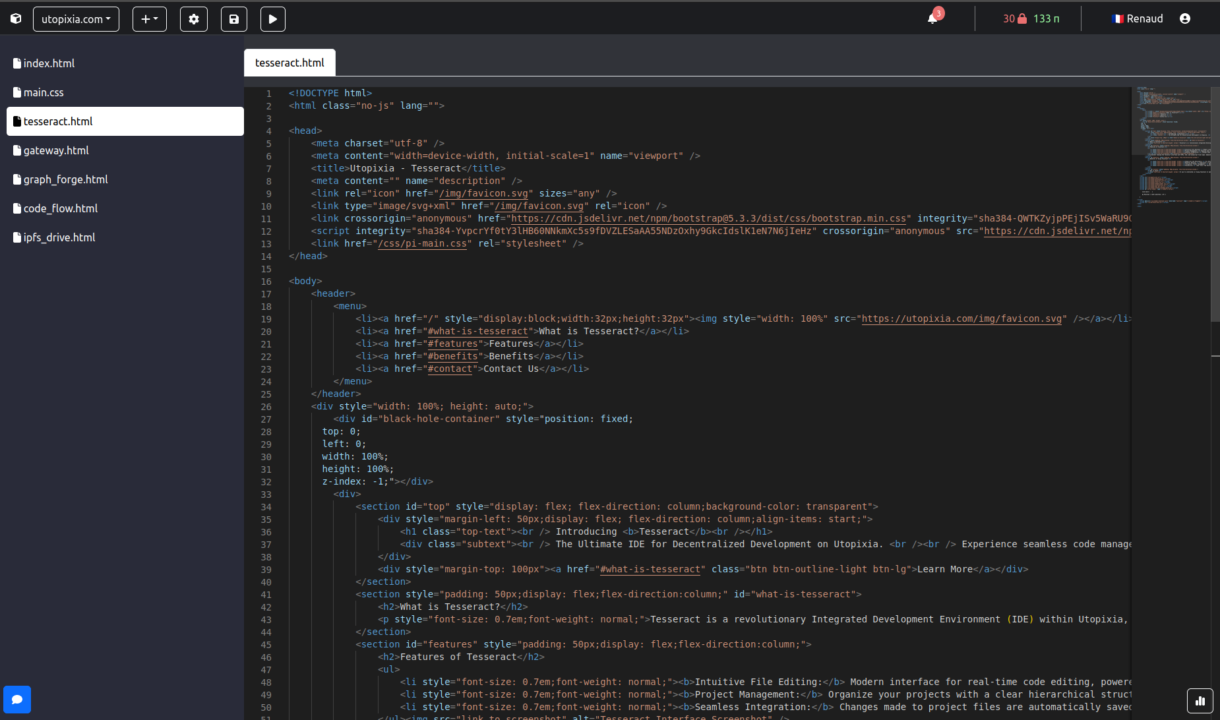Viewport: 1220px width, 720px height.
Task: Click the Features of Tesseract heading text
Action: tap(458, 657)
